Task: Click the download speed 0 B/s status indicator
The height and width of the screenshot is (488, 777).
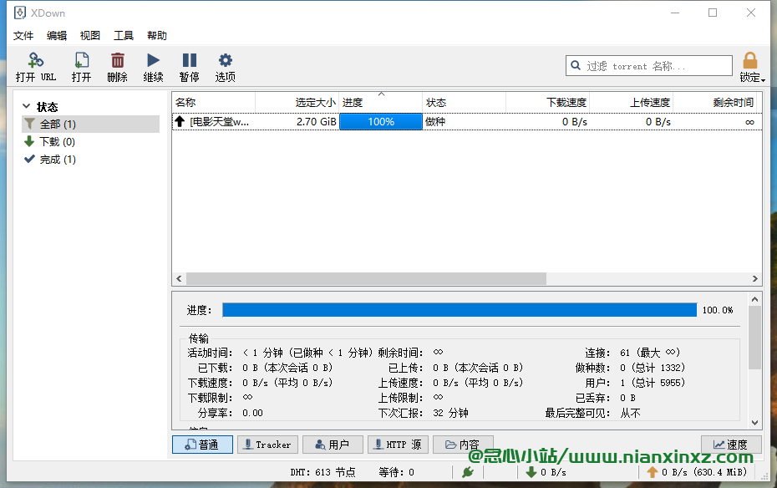Action: [546, 472]
